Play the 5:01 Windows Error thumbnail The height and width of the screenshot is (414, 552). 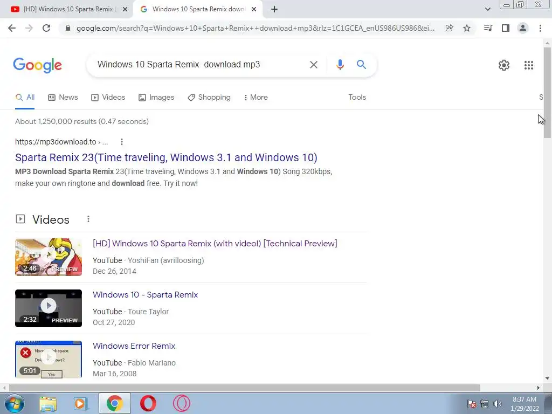[x=49, y=360]
